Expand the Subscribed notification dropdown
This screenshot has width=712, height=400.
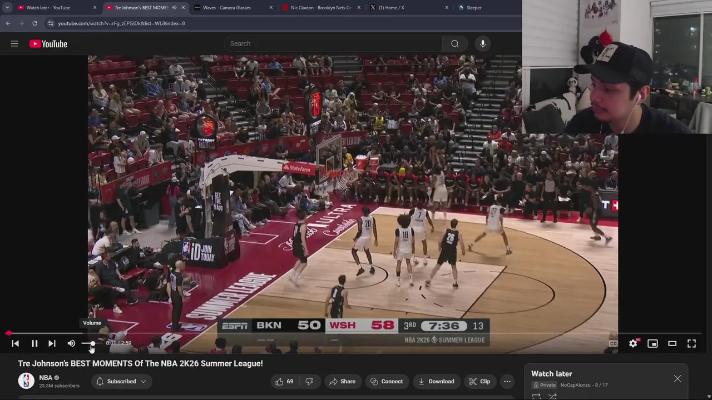121,381
